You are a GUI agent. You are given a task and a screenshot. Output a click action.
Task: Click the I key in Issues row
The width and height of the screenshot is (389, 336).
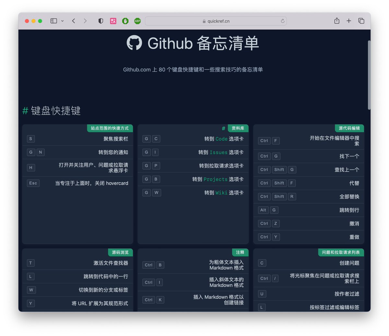tap(155, 152)
